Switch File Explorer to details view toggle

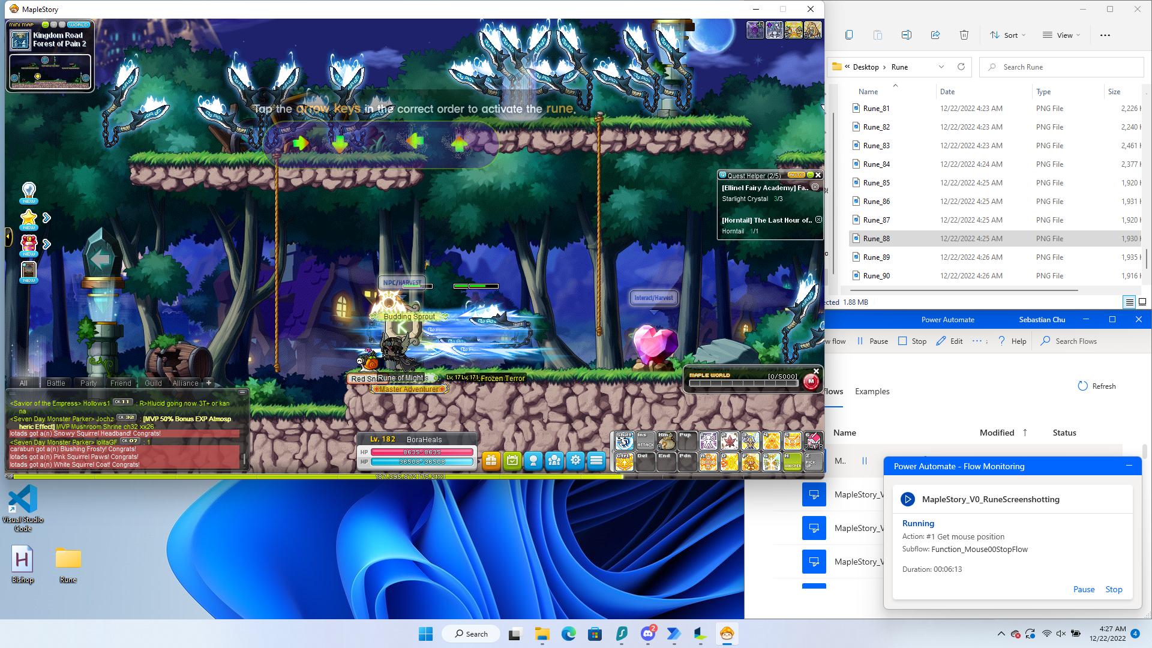1129,302
